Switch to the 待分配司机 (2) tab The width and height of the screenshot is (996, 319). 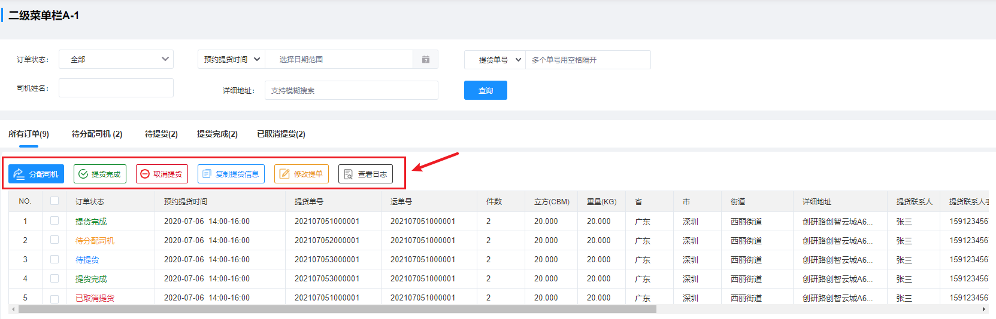(97, 134)
